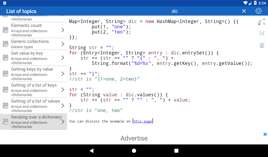The image size is (268, 157).
Task: Open the 'this page' discussion link
Action: pos(143,121)
